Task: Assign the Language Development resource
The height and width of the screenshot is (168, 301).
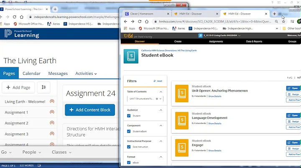Action: 293,121
